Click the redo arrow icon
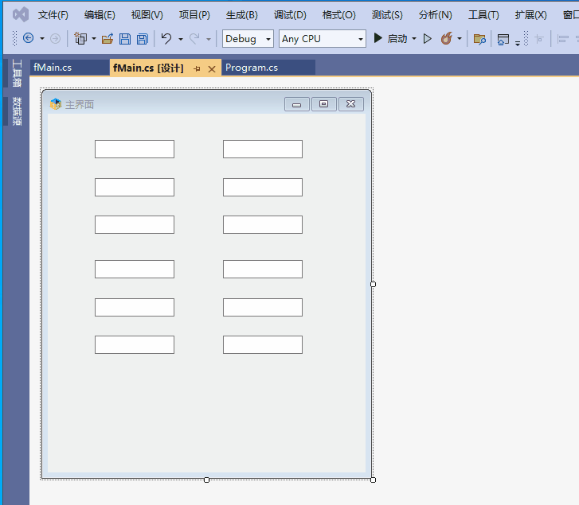 [x=194, y=38]
